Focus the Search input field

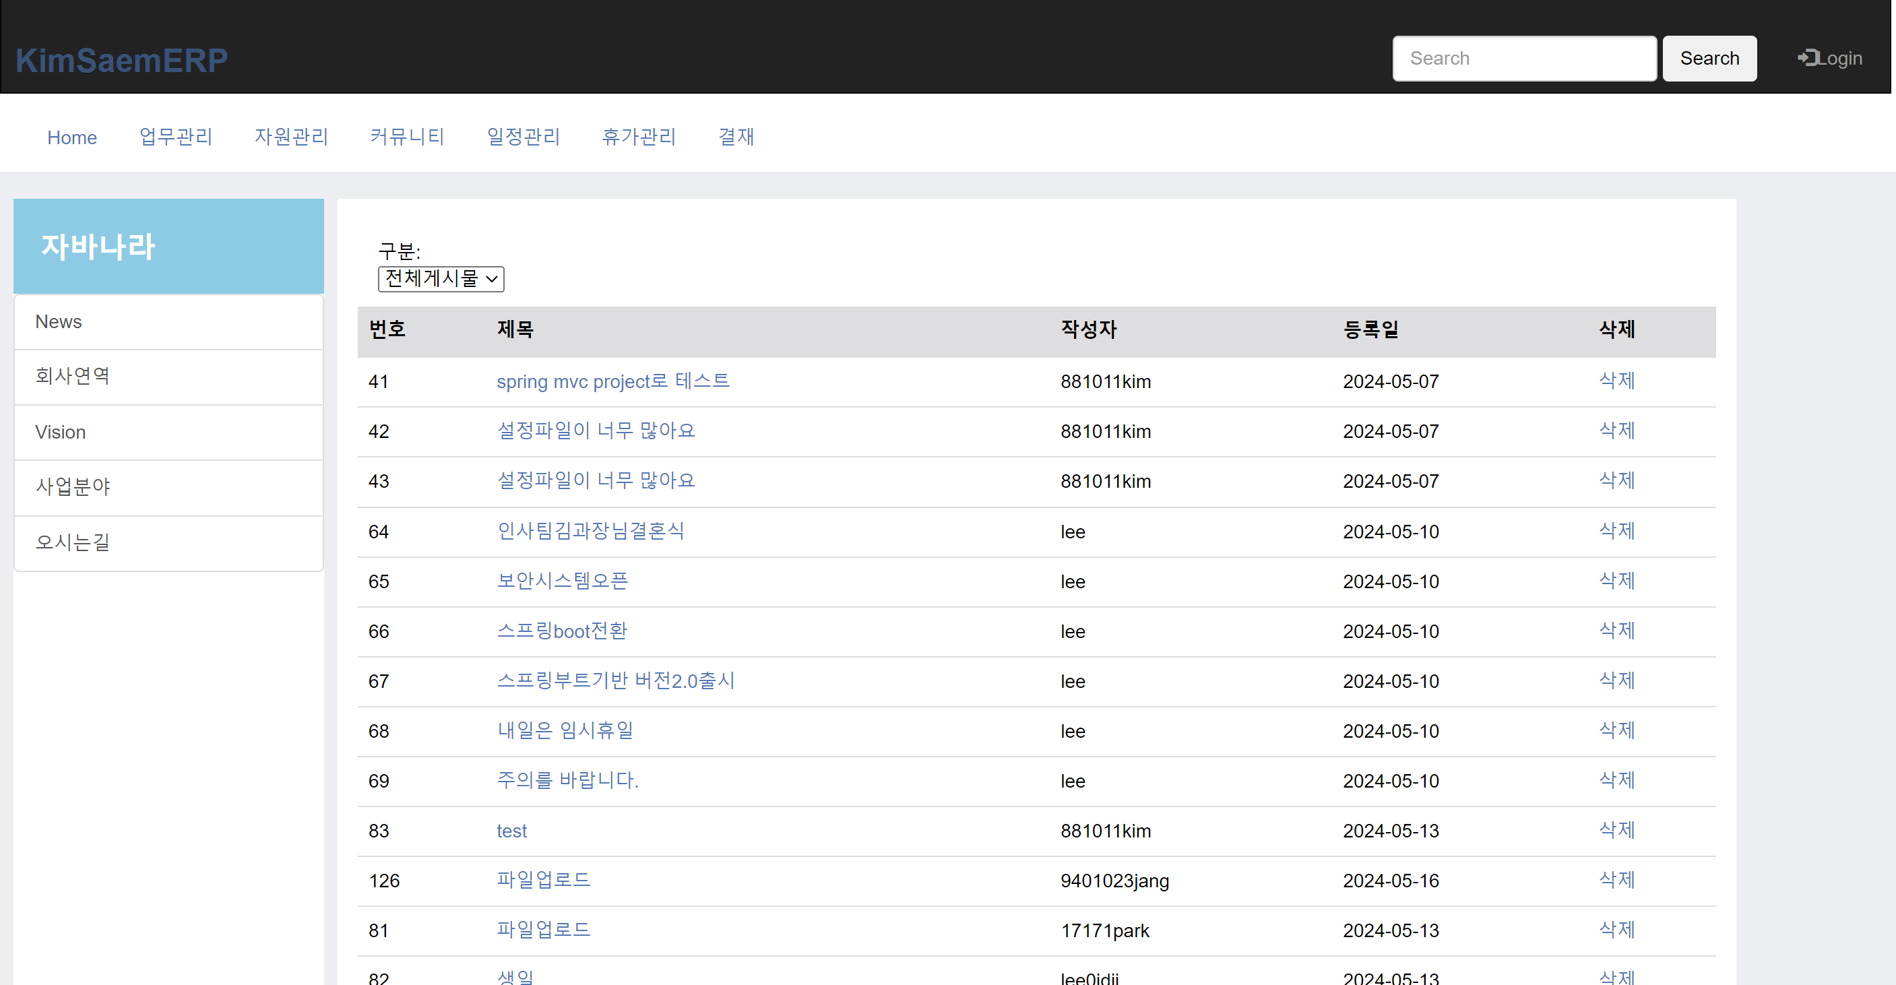click(x=1523, y=58)
